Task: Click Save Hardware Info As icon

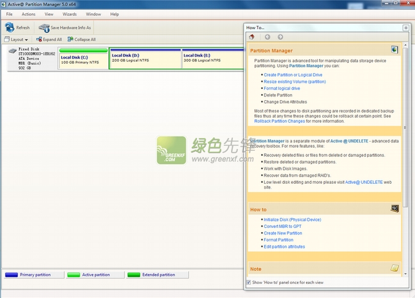Action: click(x=44, y=27)
